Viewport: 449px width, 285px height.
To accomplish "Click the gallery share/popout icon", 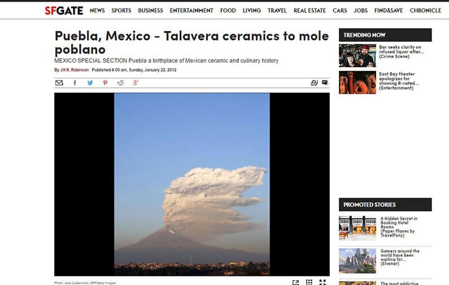I will pos(295,282).
